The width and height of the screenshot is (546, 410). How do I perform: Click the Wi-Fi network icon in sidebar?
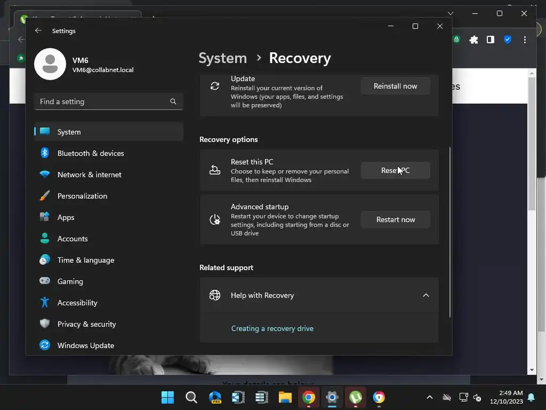point(45,174)
